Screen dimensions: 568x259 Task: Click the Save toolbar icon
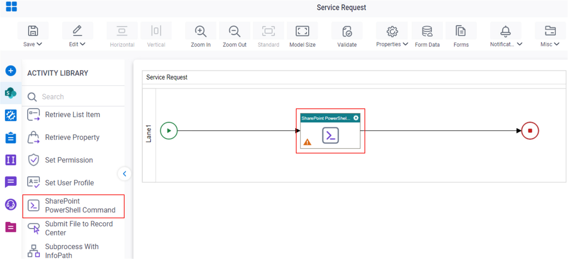point(33,31)
